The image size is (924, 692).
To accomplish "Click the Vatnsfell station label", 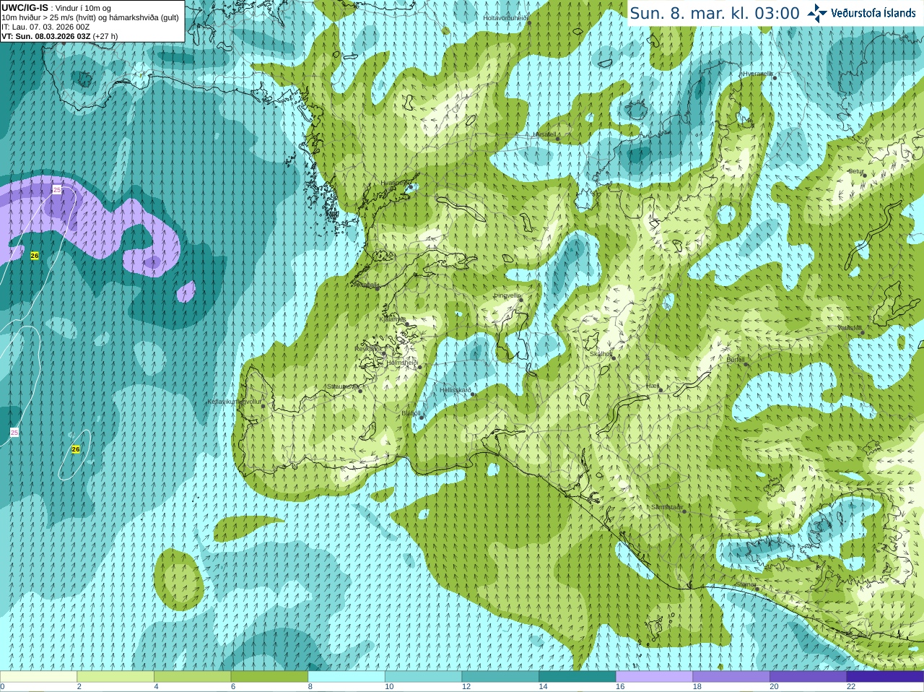I will (x=850, y=328).
